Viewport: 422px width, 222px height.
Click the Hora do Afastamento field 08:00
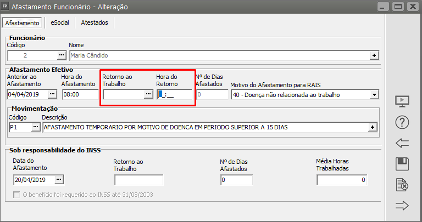(x=80, y=94)
